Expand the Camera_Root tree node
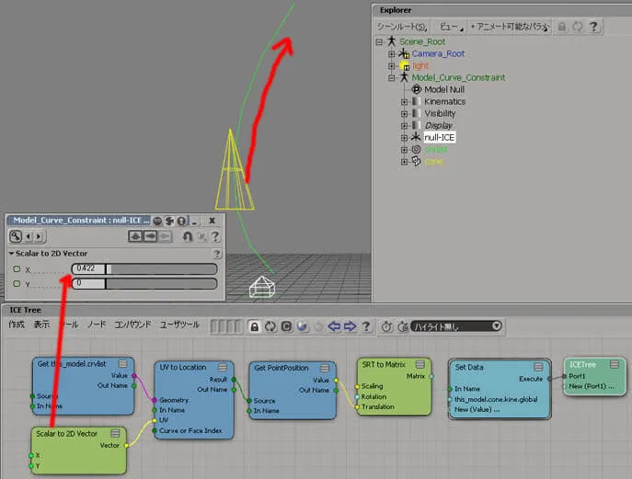The width and height of the screenshot is (632, 479). tap(391, 53)
